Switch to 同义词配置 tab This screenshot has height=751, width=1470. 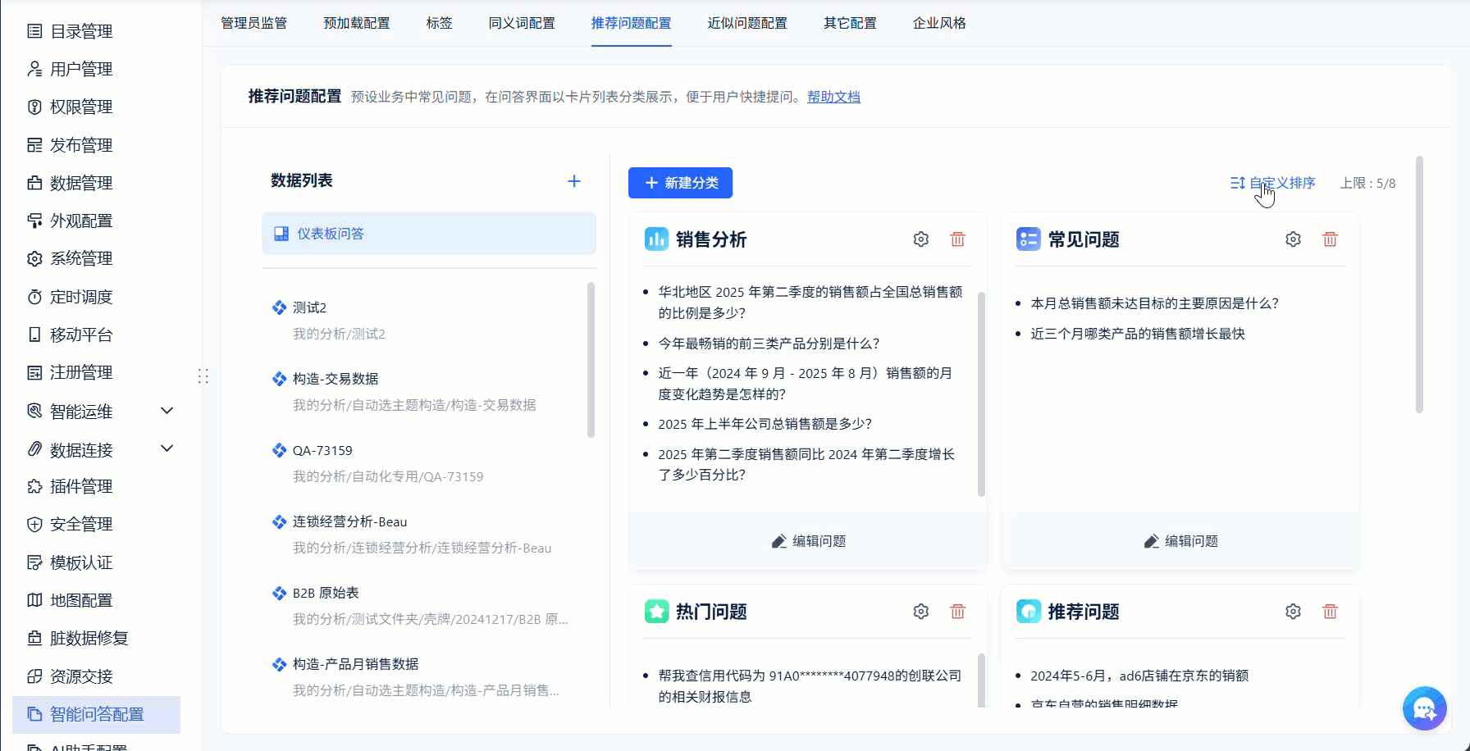pyautogui.click(x=522, y=23)
